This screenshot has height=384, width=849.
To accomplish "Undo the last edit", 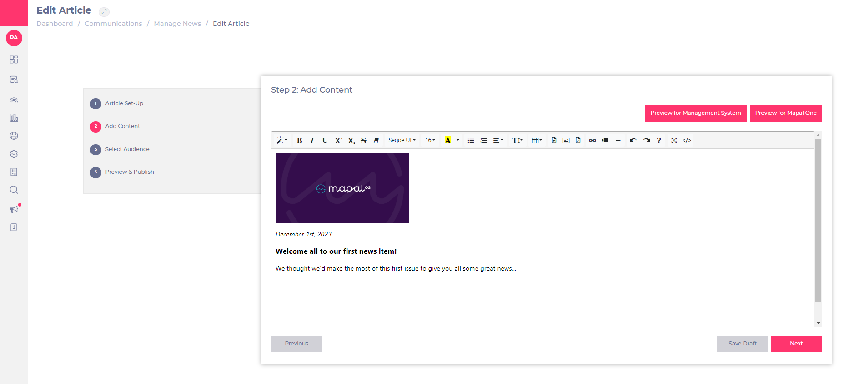I will (633, 140).
